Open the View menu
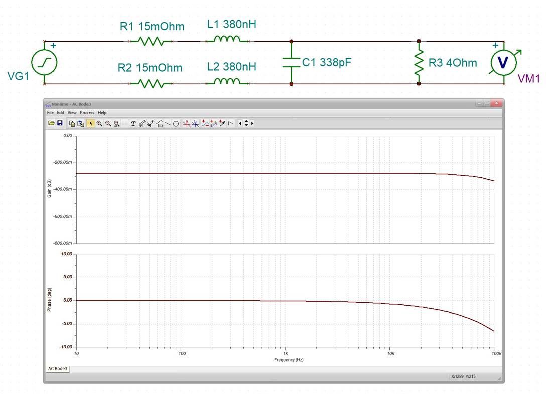 (72, 112)
